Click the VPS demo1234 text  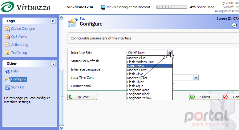(x=80, y=7)
